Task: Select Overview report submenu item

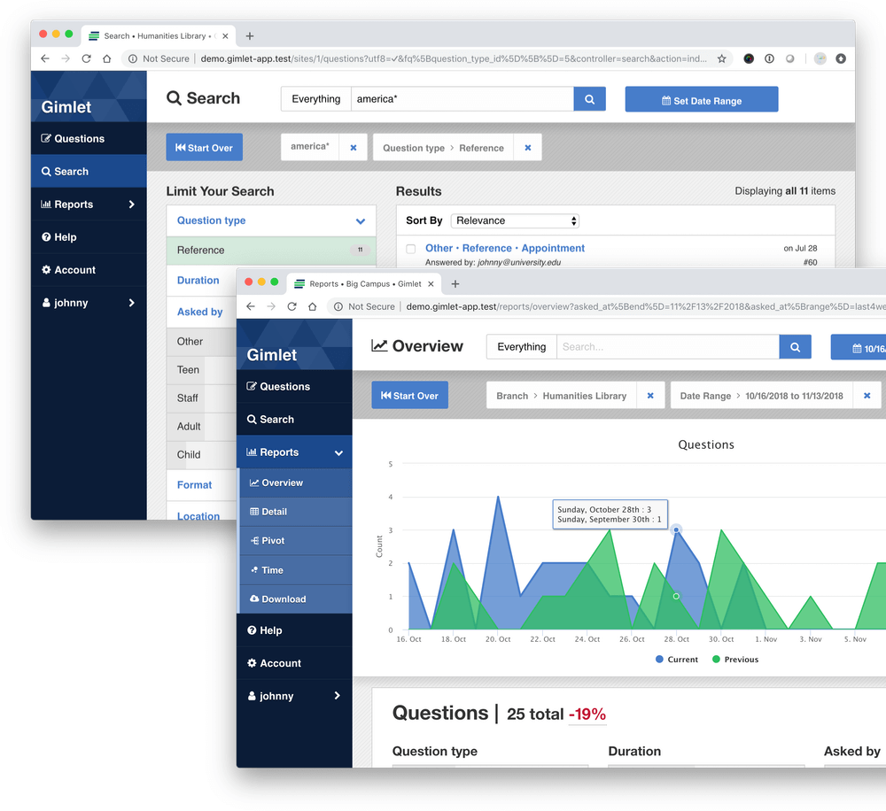Action: [296, 483]
